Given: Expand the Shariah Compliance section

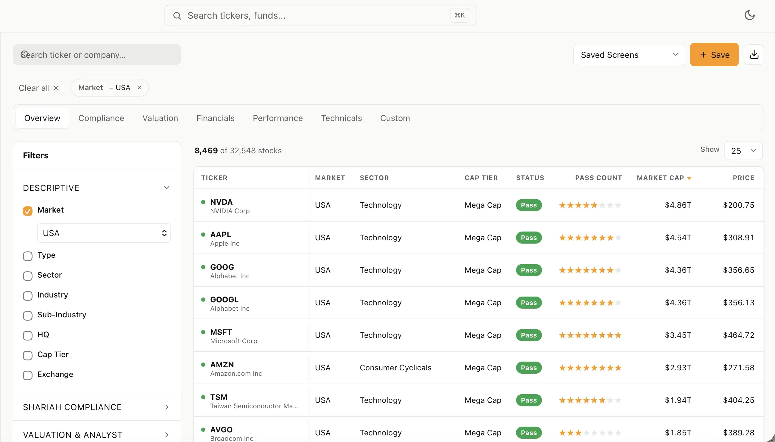Looking at the screenshot, I should pyautogui.click(x=97, y=407).
